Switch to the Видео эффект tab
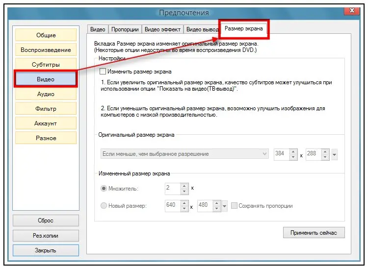Image resolution: width=368 pixels, height=269 pixels. tap(162, 29)
